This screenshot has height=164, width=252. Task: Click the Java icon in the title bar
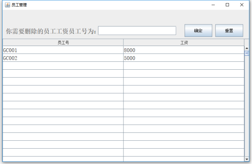click(7, 5)
